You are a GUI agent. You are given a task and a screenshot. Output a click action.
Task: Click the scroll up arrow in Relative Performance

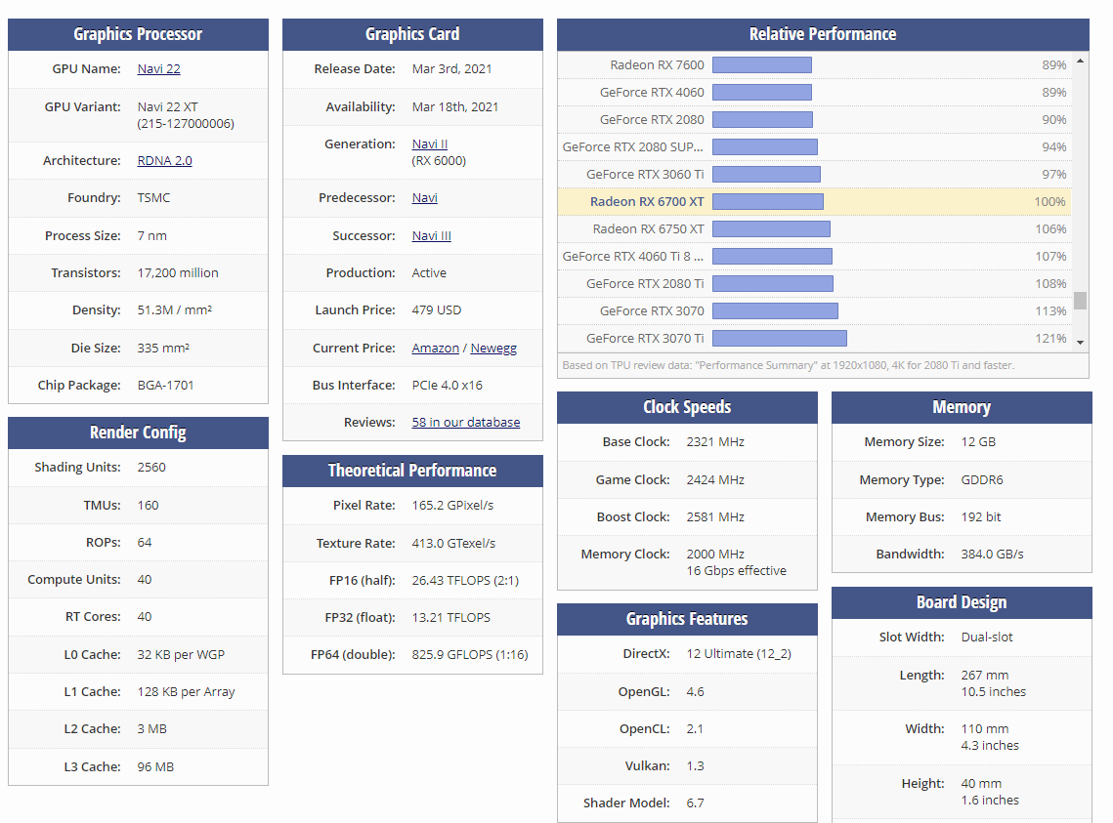tap(1080, 61)
